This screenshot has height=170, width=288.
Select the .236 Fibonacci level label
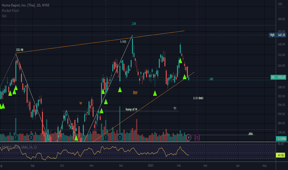(x=134, y=23)
